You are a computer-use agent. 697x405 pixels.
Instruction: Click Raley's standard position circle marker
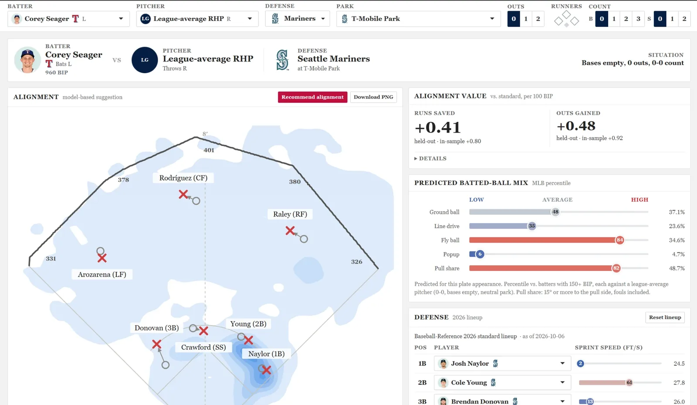(304, 239)
